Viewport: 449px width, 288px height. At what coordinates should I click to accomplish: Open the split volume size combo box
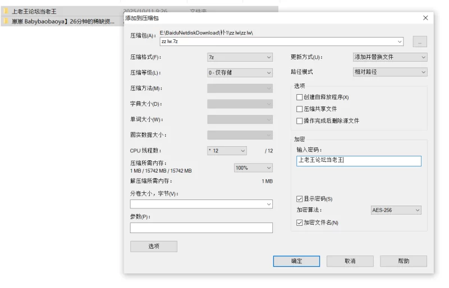[201, 205]
